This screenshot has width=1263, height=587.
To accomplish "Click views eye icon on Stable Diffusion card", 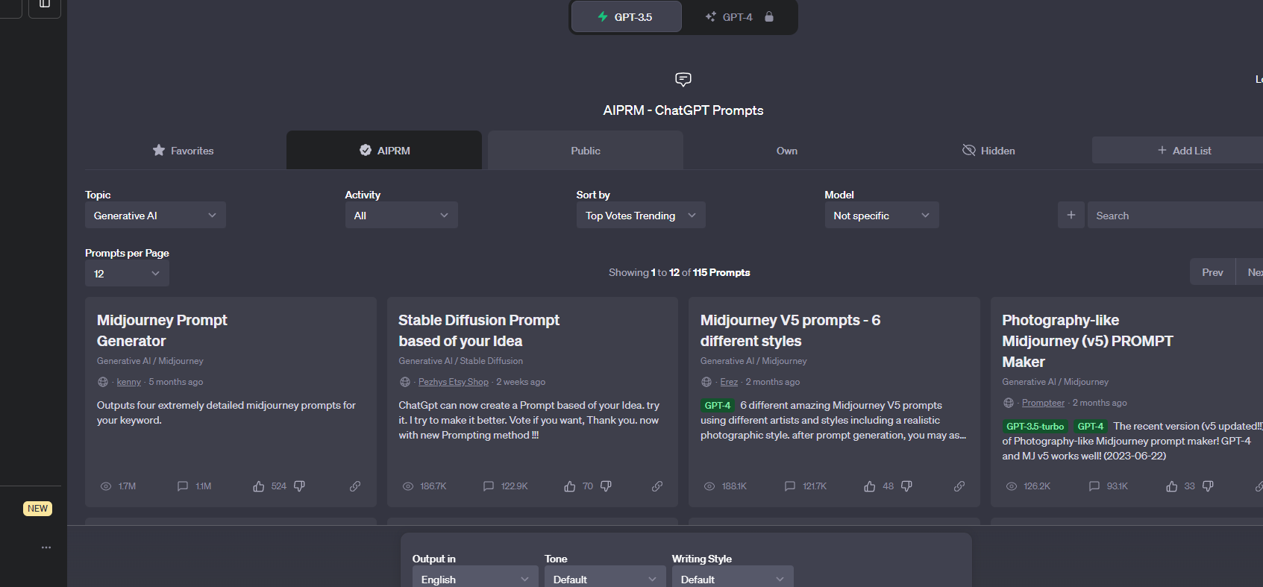I will click(x=408, y=486).
